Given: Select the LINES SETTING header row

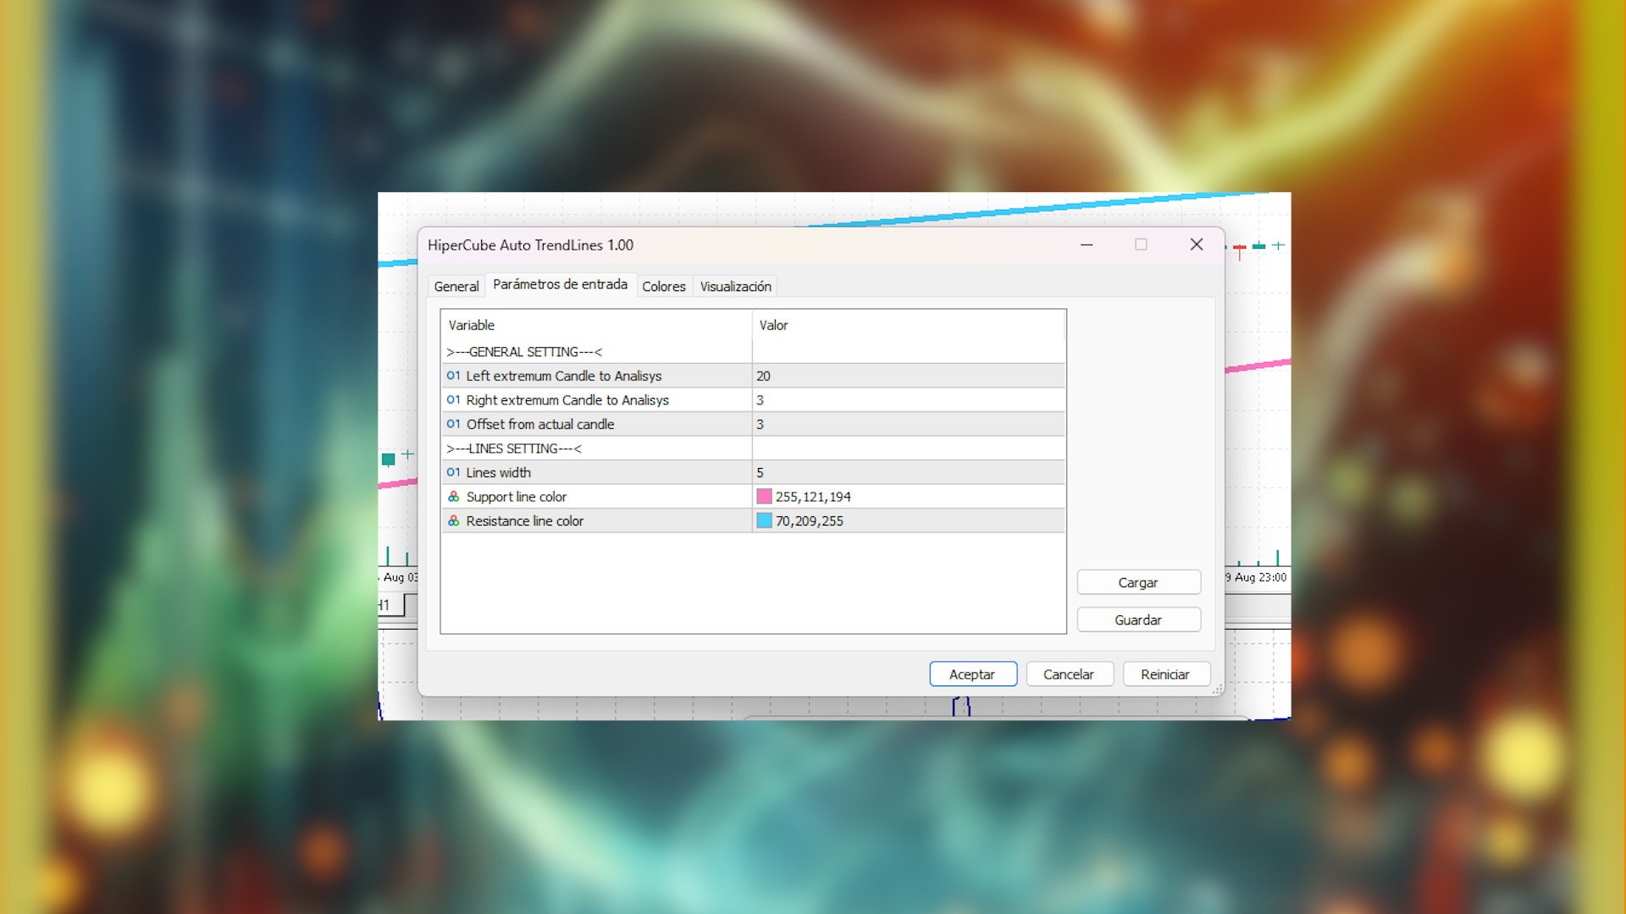Looking at the screenshot, I should pos(593,449).
